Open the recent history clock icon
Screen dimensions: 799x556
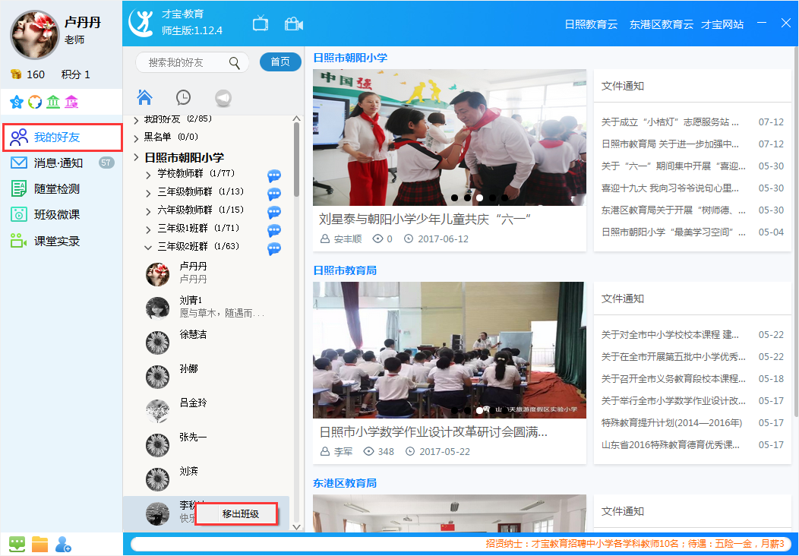pos(183,97)
